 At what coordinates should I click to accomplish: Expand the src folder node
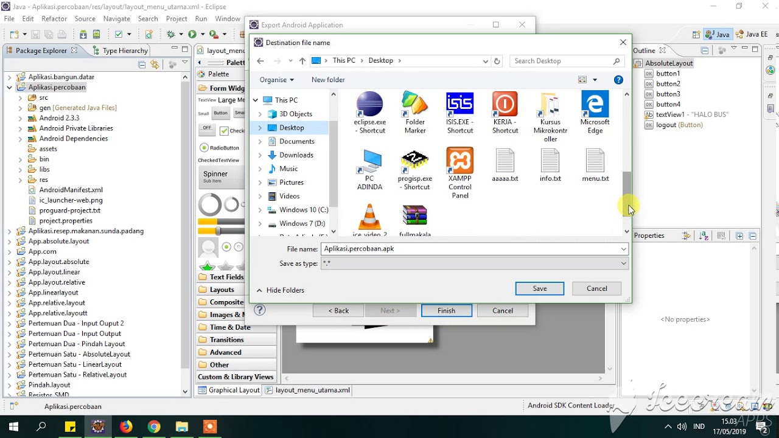pyautogui.click(x=20, y=97)
